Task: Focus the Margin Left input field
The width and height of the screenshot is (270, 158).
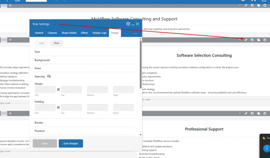Action: tap(45, 90)
